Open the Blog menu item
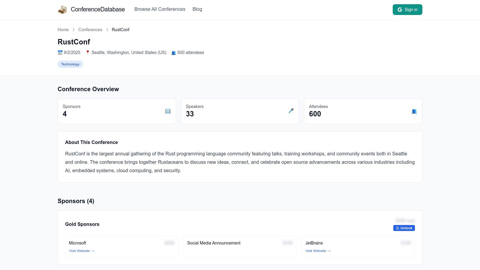The image size is (480, 270). coord(197,9)
